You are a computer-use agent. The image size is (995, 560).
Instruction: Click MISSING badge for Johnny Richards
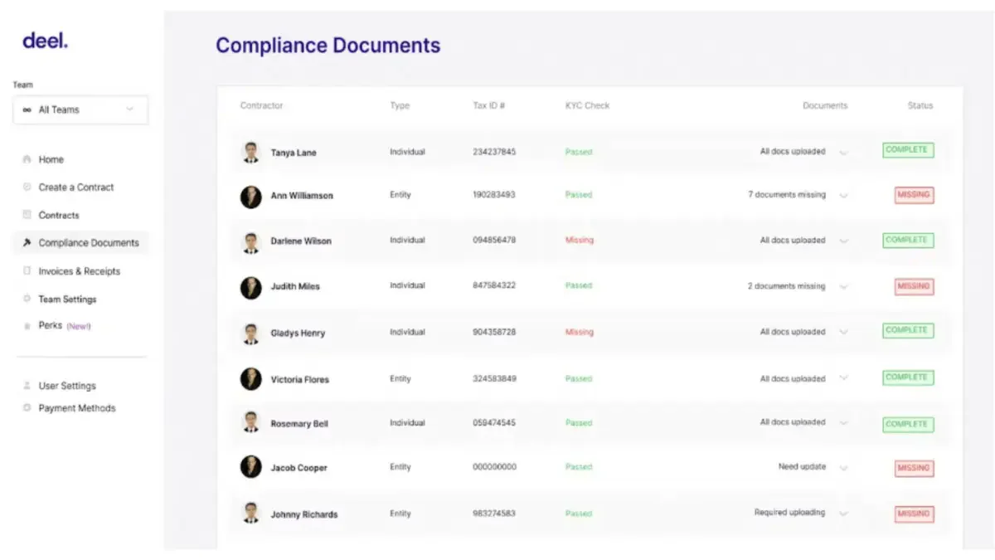(x=914, y=514)
